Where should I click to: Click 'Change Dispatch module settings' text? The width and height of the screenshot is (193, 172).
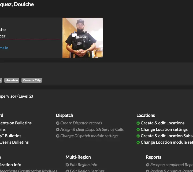[x=89, y=136]
